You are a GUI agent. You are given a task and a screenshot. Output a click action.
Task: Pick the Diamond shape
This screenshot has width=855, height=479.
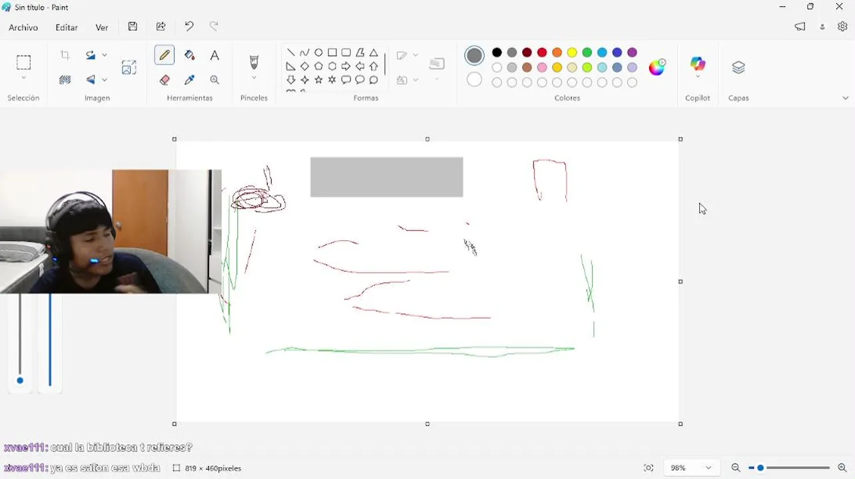305,67
